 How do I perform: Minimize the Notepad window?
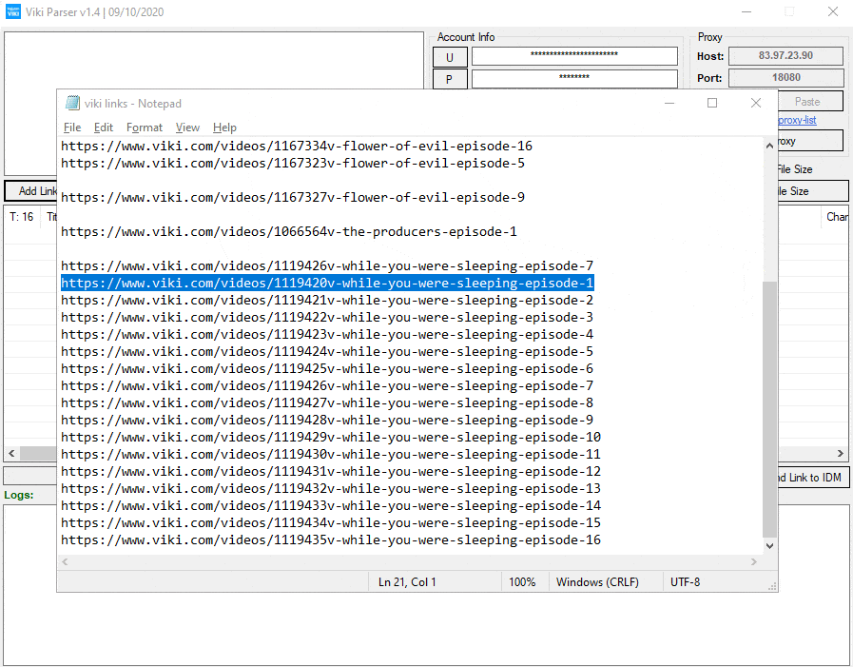(669, 103)
